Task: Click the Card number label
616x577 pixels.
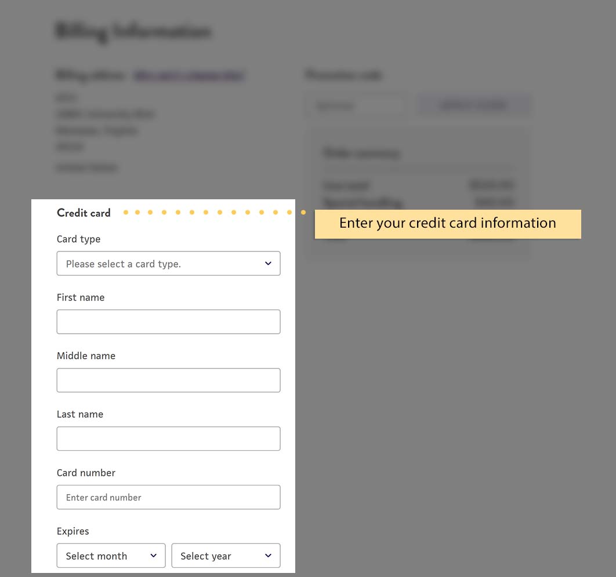Action: click(86, 473)
